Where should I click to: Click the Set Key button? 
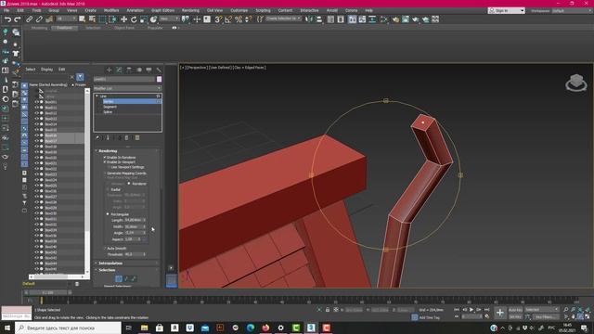coord(515,316)
